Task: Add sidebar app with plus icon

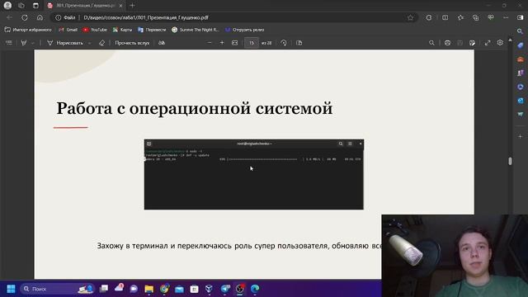Action: 521,136
